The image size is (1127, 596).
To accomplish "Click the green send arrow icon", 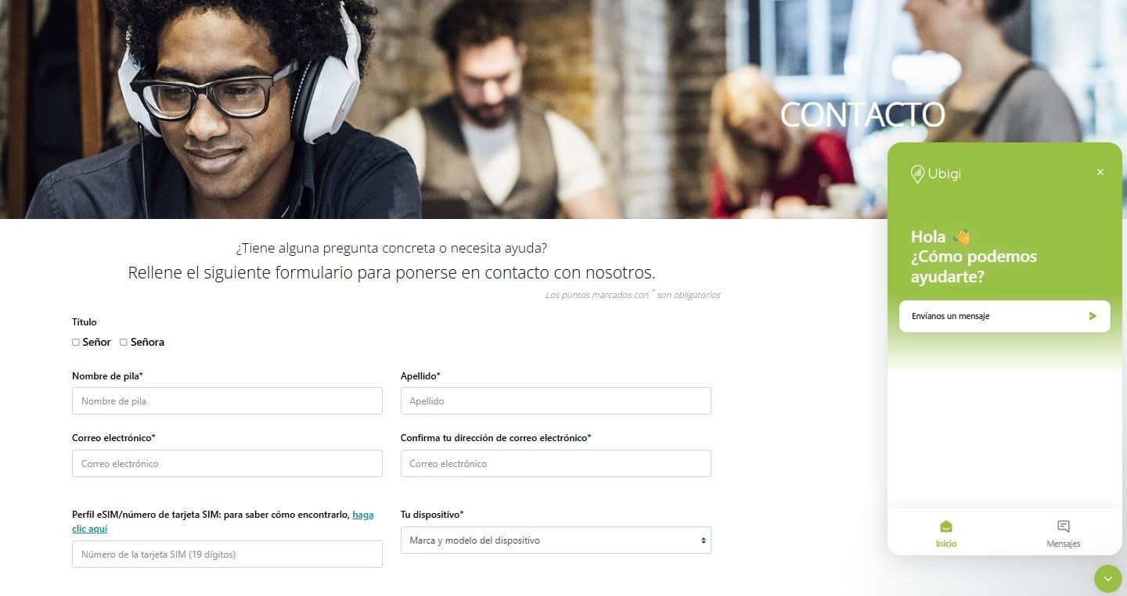I will coord(1093,316).
